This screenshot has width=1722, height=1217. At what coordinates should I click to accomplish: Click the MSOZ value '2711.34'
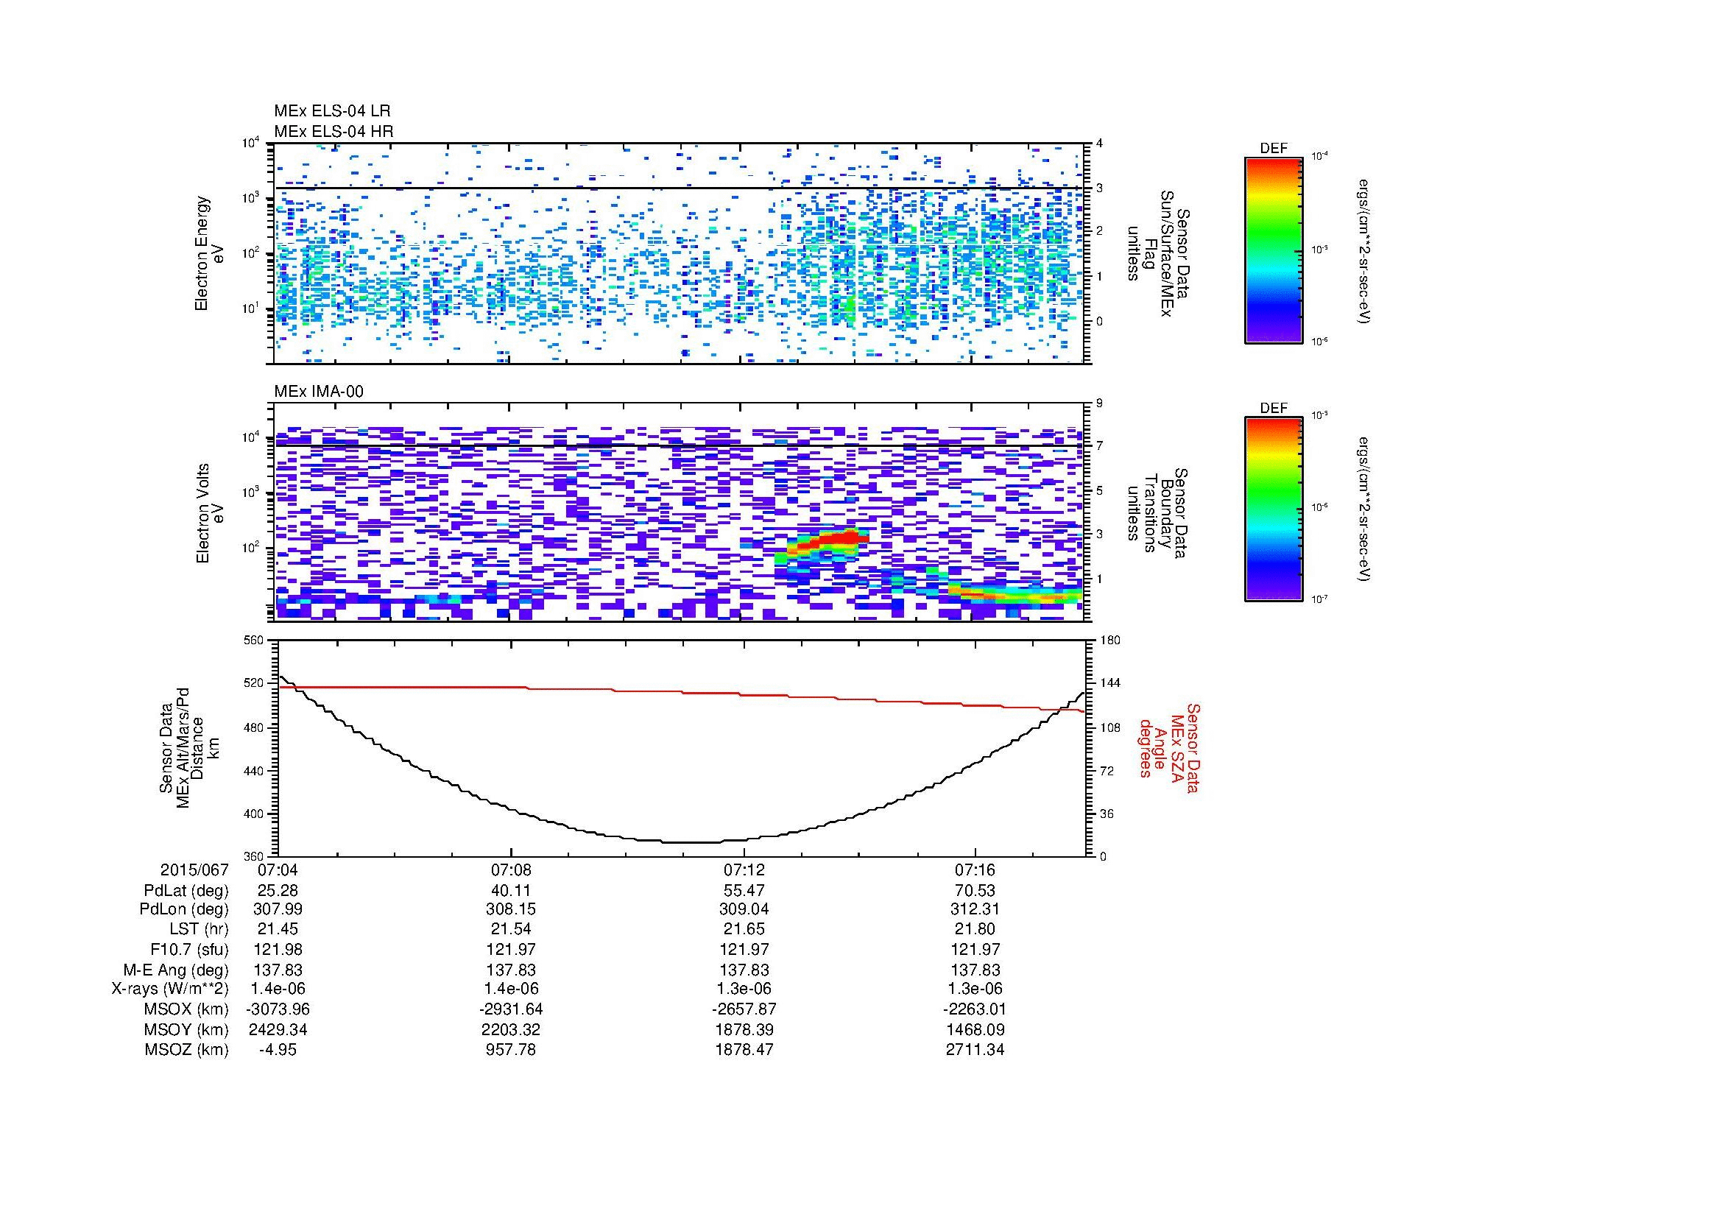click(975, 1050)
